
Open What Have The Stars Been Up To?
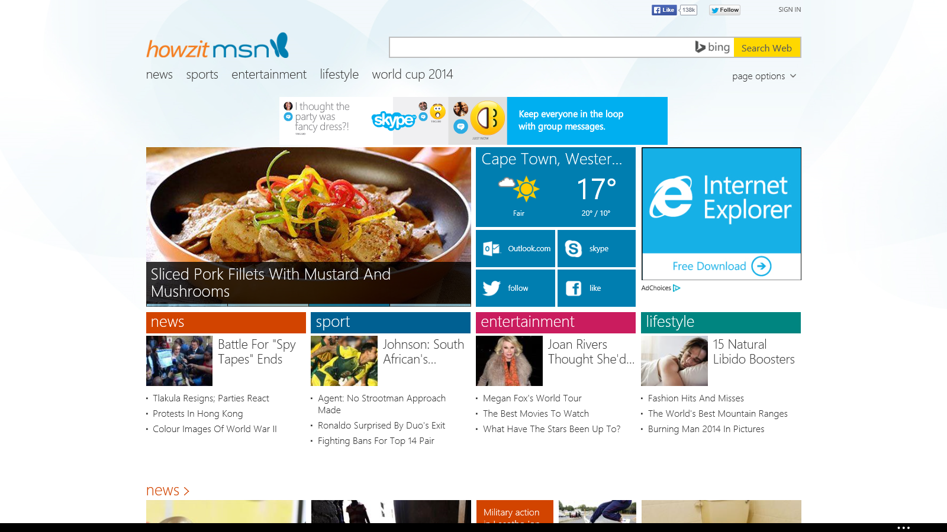click(x=552, y=429)
